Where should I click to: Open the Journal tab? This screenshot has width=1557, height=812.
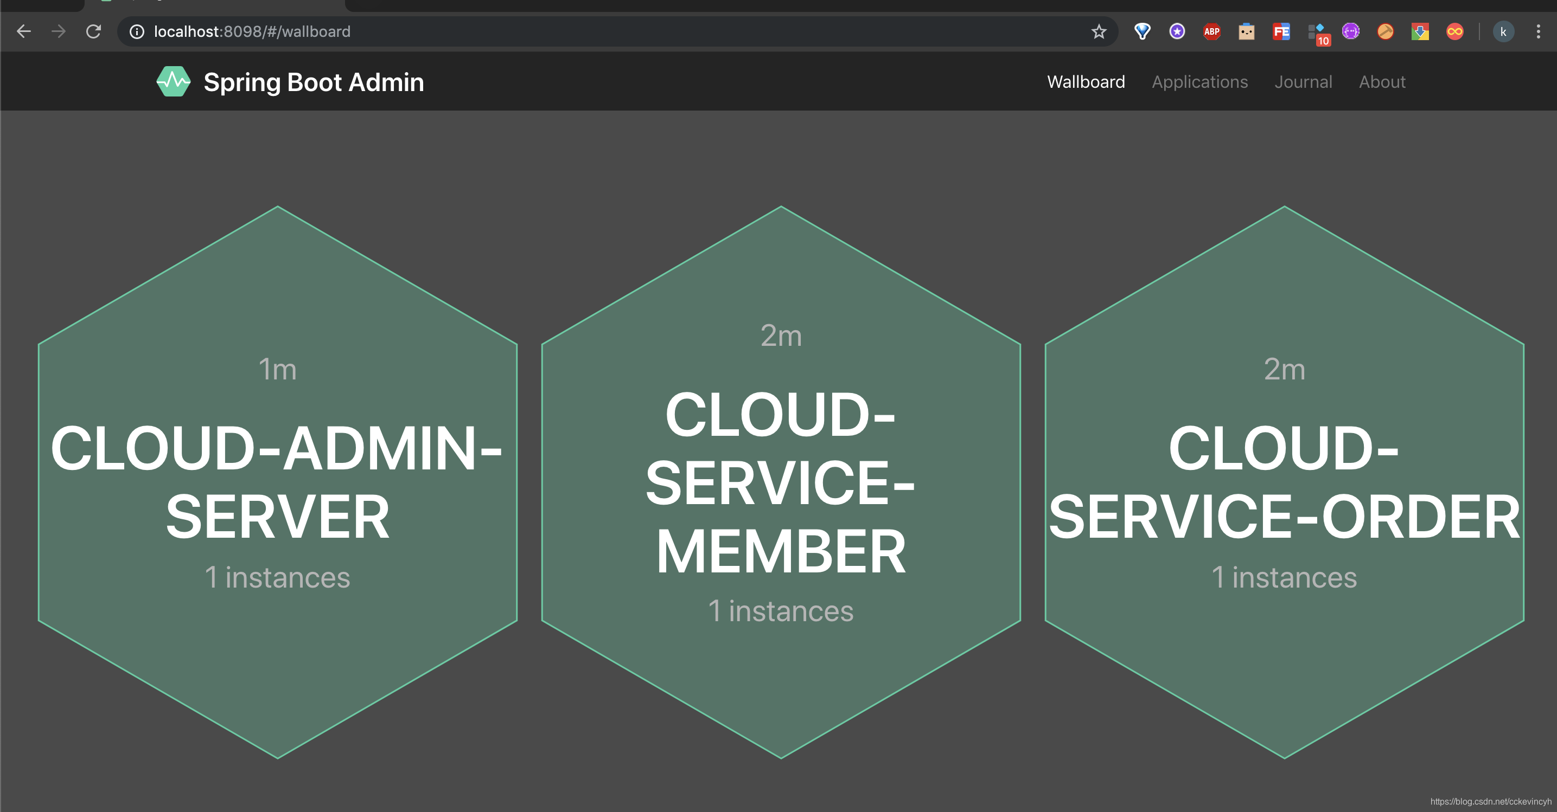pyautogui.click(x=1303, y=81)
